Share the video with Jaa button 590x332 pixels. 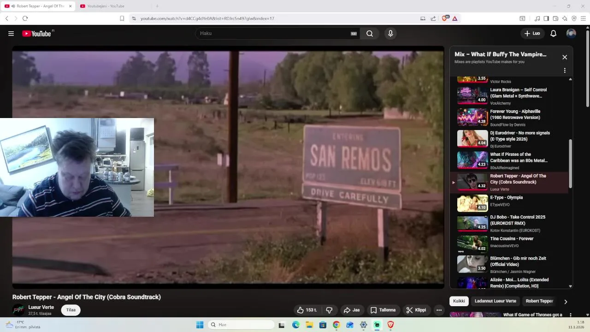pyautogui.click(x=351, y=310)
